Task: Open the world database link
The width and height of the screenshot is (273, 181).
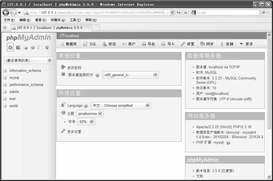Action: pyautogui.click(x=13, y=106)
